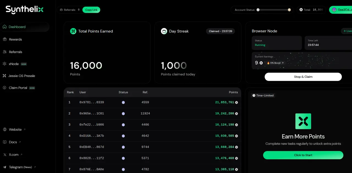Select user 0xfe22...b906 in leaderboard
The height and width of the screenshot is (173, 352).
click(x=92, y=125)
